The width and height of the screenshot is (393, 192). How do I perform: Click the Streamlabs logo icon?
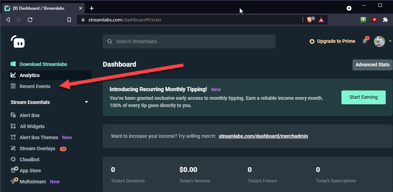(x=18, y=41)
